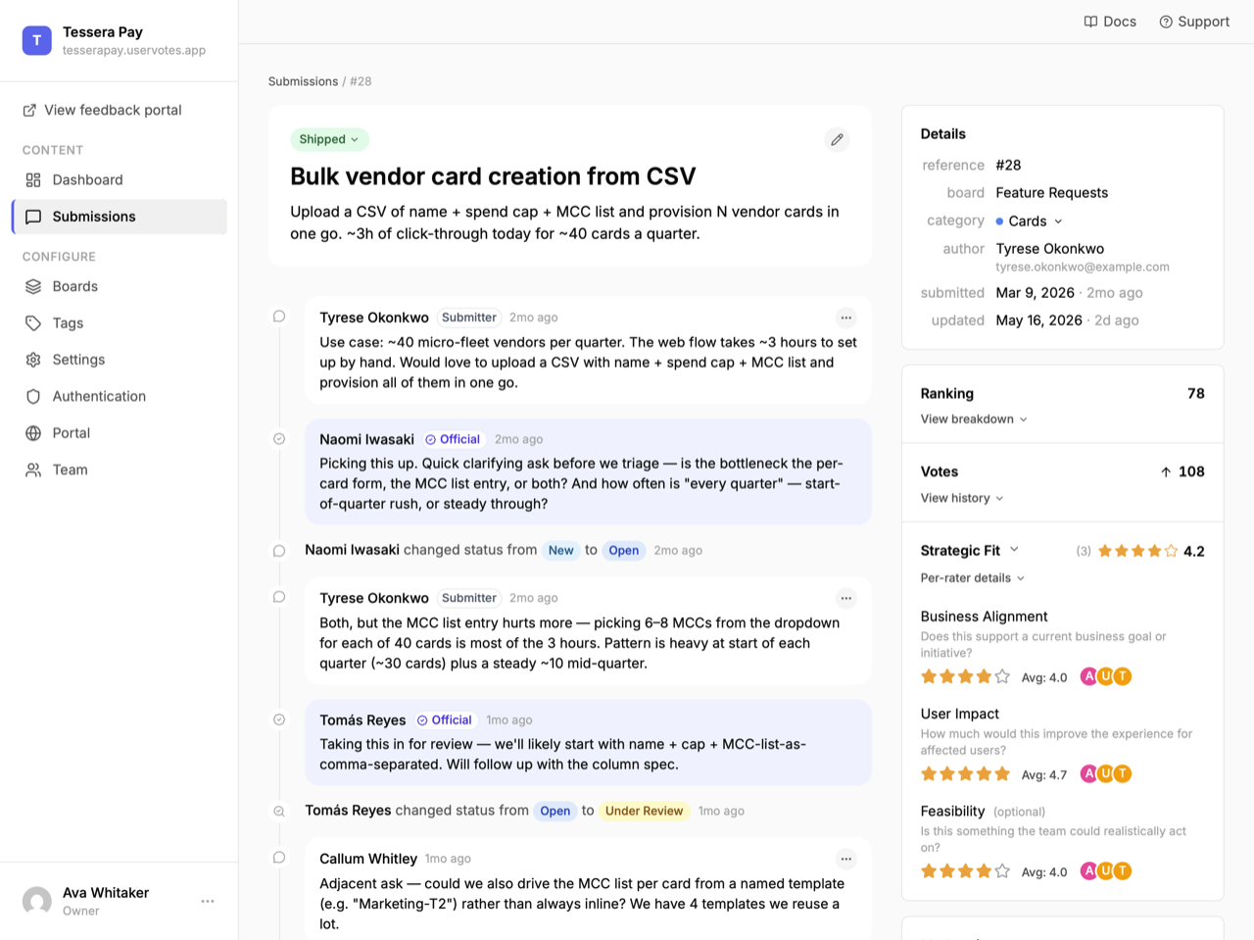Click Submissions in the breadcrumb
This screenshot has height=940, width=1254.
tap(303, 81)
